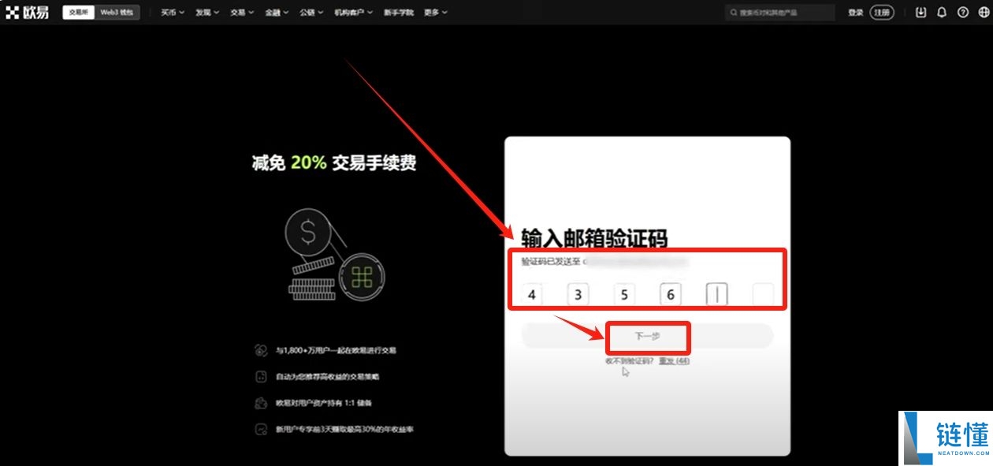
Task: Open the language globe icon
Action: (984, 13)
